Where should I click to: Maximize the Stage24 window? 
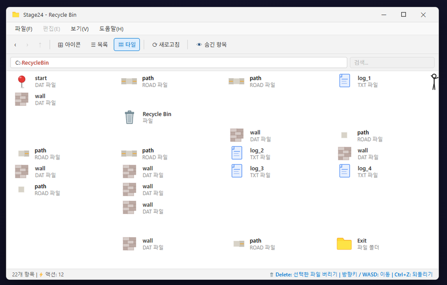(x=403, y=15)
